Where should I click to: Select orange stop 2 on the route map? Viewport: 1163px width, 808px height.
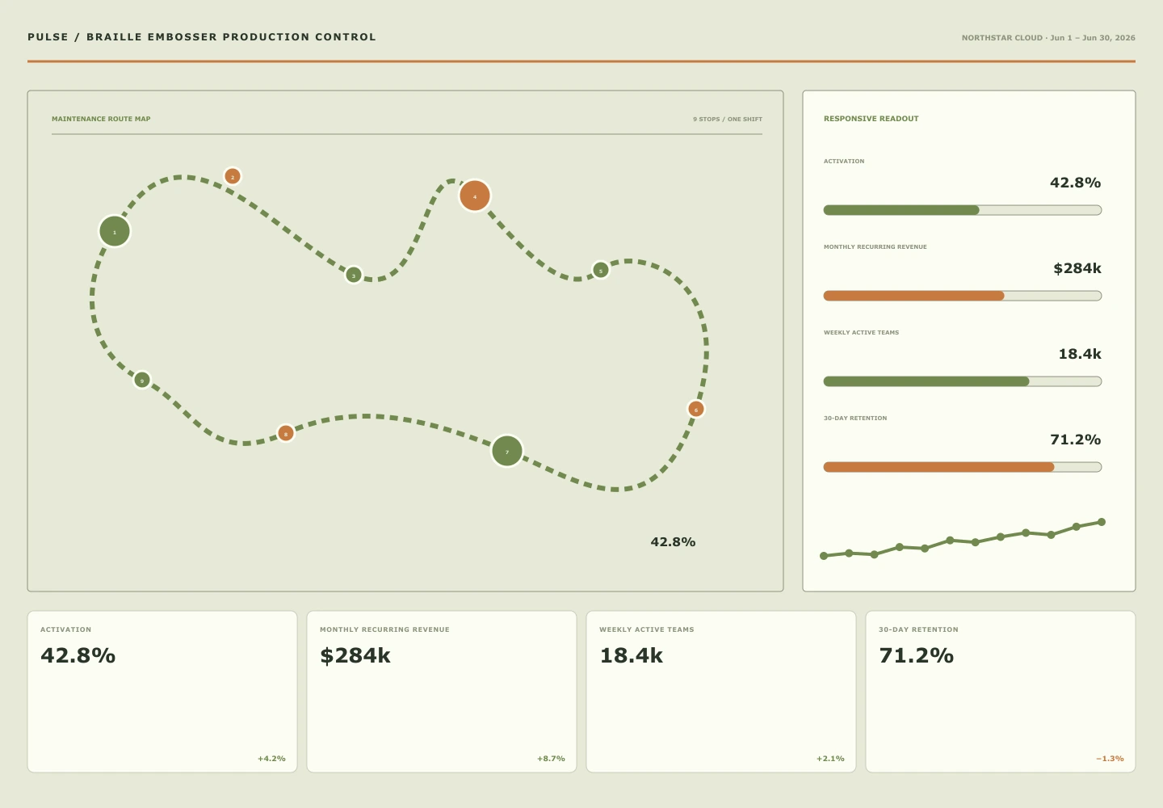point(233,176)
